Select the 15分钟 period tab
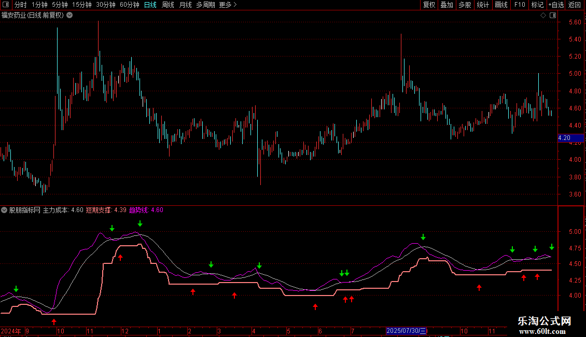The image size is (586, 337). tap(81, 5)
